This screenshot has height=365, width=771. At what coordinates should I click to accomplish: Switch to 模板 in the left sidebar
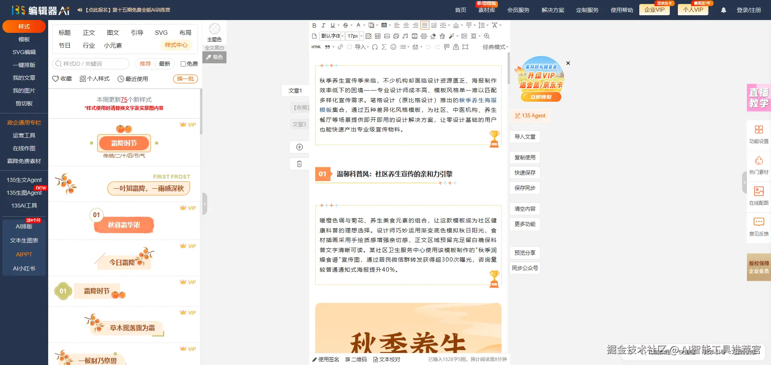24,39
